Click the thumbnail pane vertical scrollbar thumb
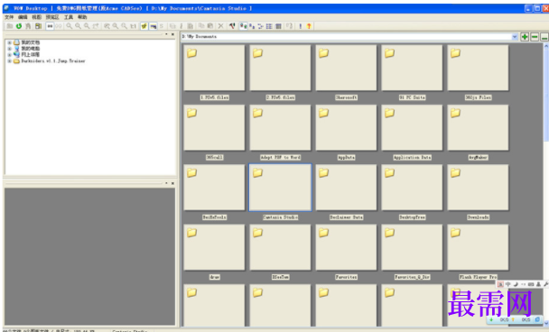This screenshot has height=332, width=549. coord(546,95)
